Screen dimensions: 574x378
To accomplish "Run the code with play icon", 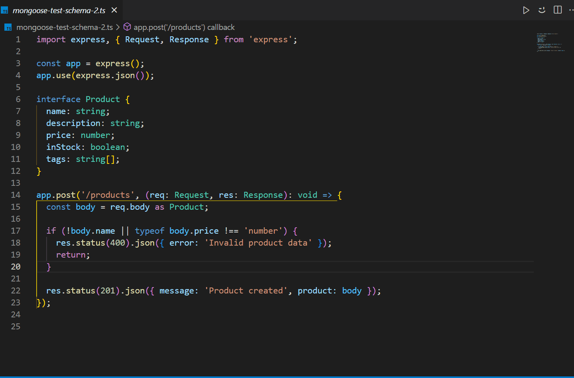I will pos(526,10).
